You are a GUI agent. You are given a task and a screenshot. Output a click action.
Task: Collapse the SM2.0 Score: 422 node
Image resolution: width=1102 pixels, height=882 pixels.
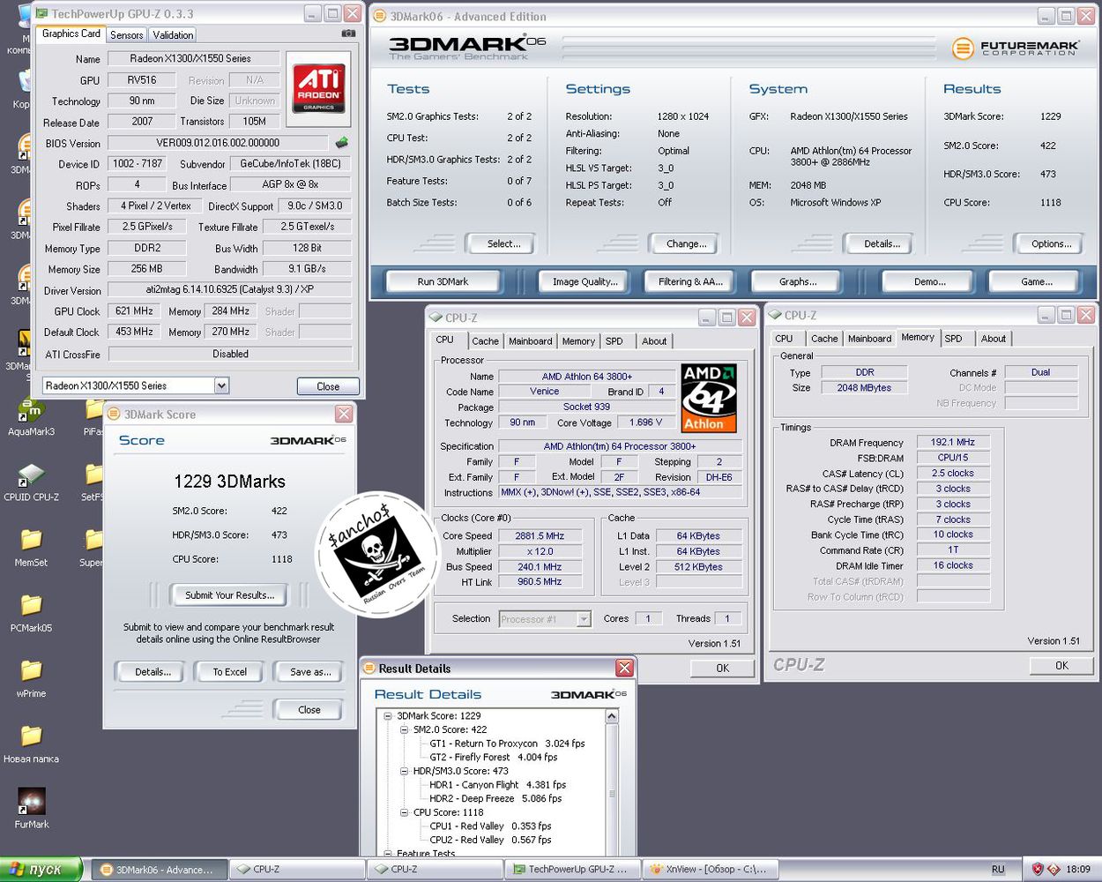pyautogui.click(x=404, y=729)
